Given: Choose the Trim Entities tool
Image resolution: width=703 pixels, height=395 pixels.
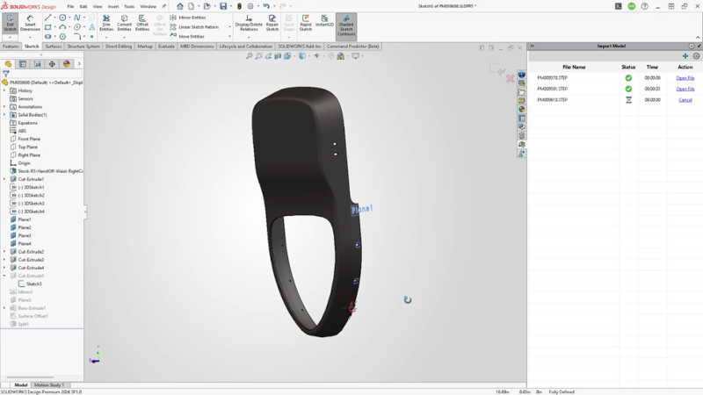Looking at the screenshot, I should coord(106,23).
